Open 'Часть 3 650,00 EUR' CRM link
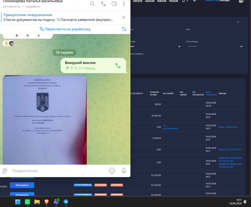The width and height of the screenshot is (251, 207). (x=228, y=127)
